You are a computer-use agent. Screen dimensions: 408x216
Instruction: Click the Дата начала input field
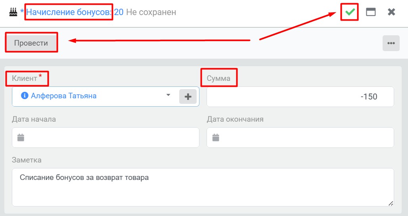click(x=105, y=138)
